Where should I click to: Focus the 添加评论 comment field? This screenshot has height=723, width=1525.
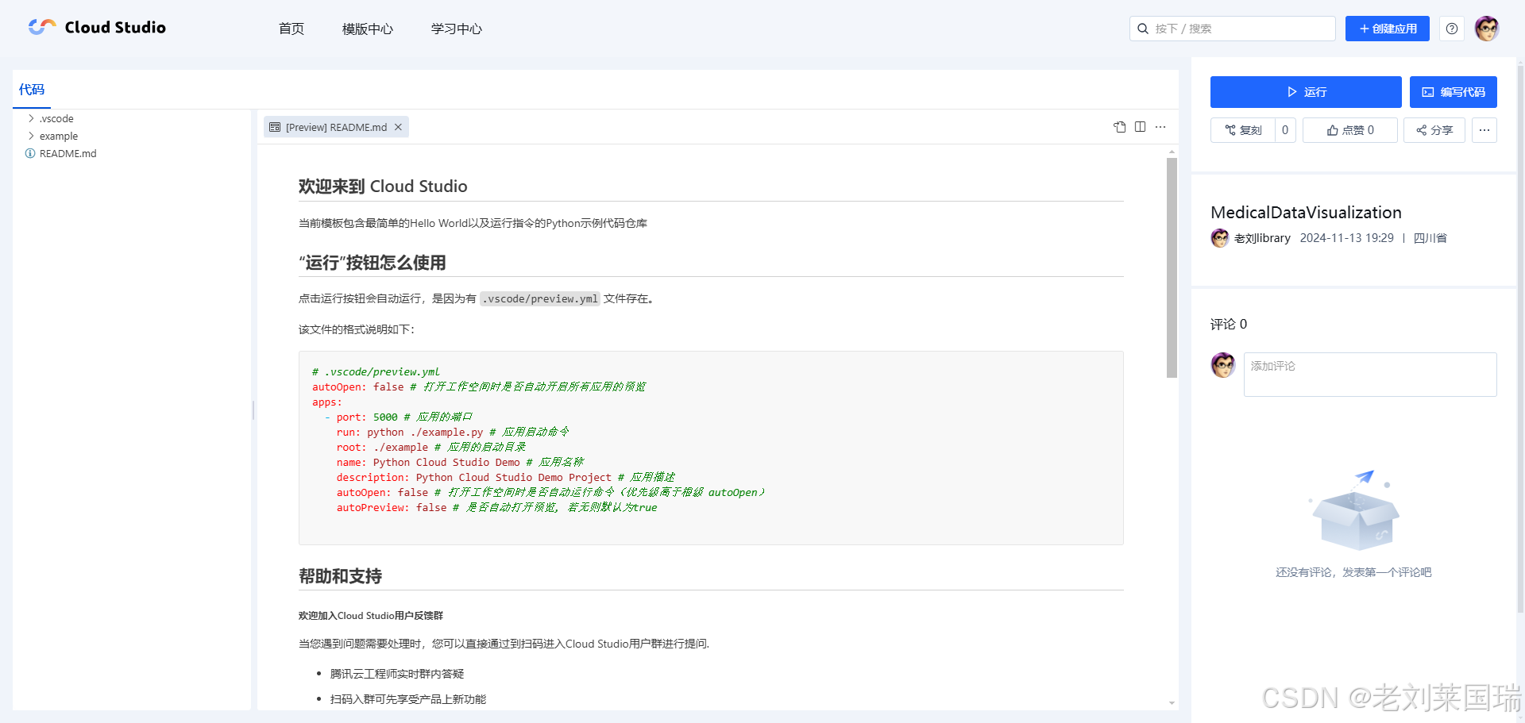tap(1370, 375)
